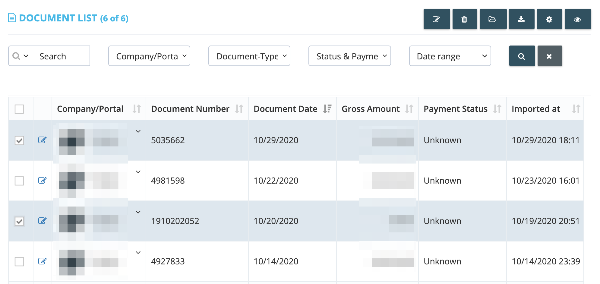Edit document 4927833 via pencil icon
The image size is (600, 284).
42,261
